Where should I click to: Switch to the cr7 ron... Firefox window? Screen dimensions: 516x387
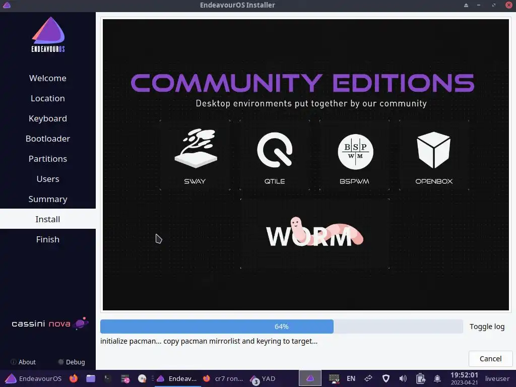click(223, 378)
